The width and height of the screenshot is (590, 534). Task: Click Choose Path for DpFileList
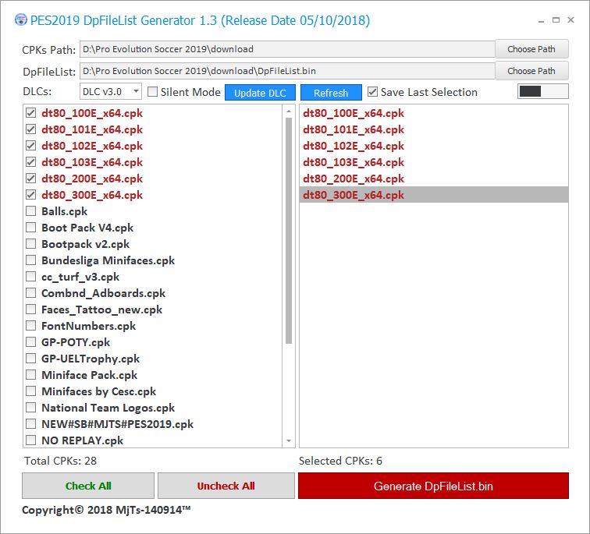(x=531, y=71)
